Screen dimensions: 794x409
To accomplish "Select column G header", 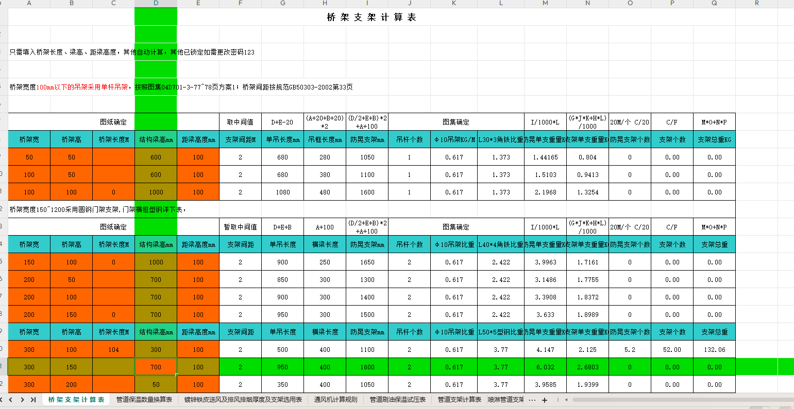I will tap(282, 4).
